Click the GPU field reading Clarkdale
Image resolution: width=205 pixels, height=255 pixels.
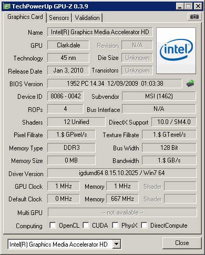pyautogui.click(x=68, y=45)
